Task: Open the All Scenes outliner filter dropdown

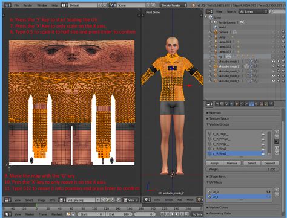Action: tap(253, 11)
